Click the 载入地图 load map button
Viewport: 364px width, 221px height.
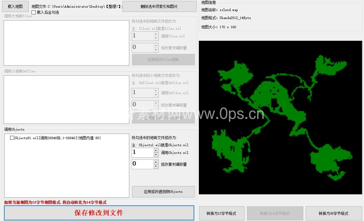coord(15,6)
